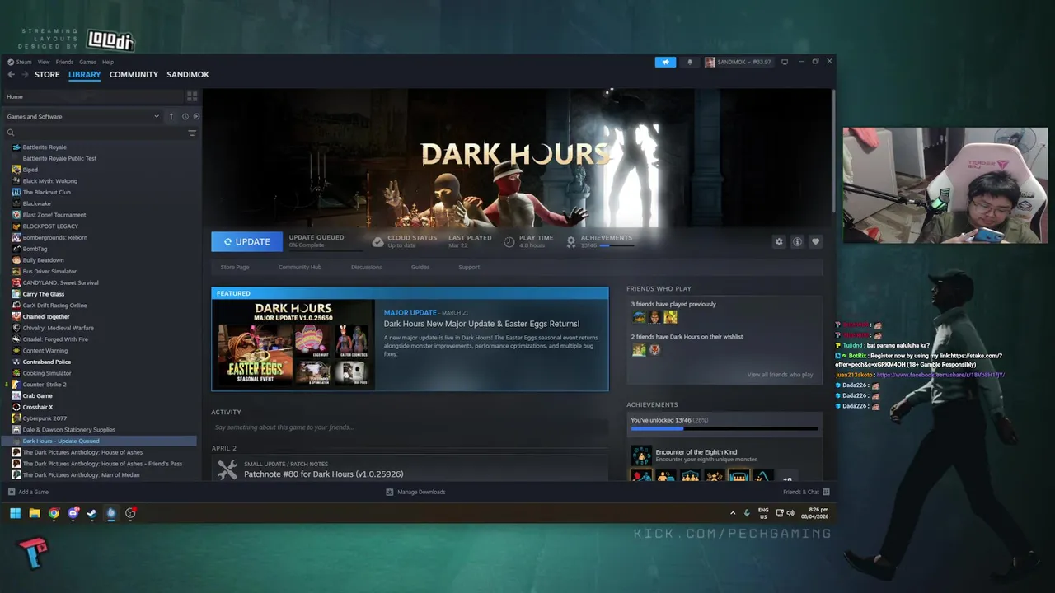Viewport: 1055px width, 593px height.
Task: Select Cyberpunk 2077 in the library list
Action: click(x=45, y=418)
